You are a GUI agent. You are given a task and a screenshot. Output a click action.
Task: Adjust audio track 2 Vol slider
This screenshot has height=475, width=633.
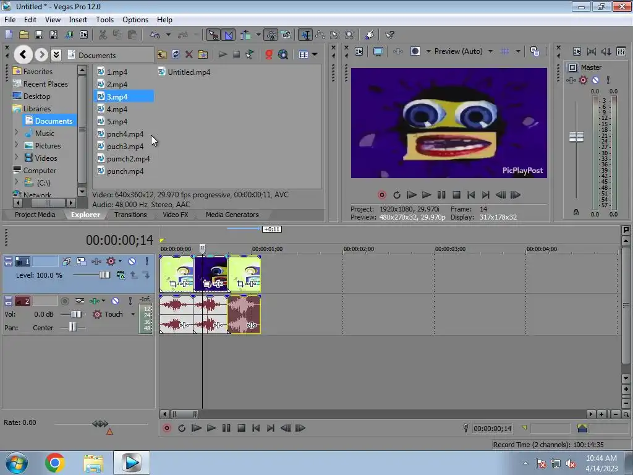coord(75,314)
